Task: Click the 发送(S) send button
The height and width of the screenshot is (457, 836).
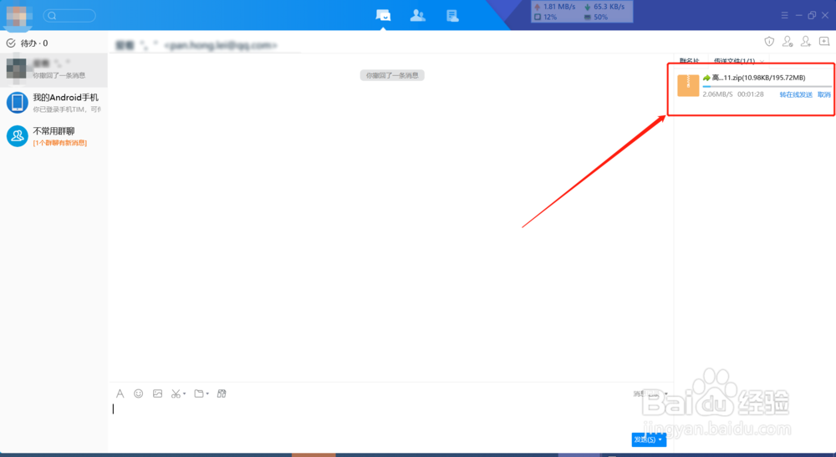Action: [645, 439]
